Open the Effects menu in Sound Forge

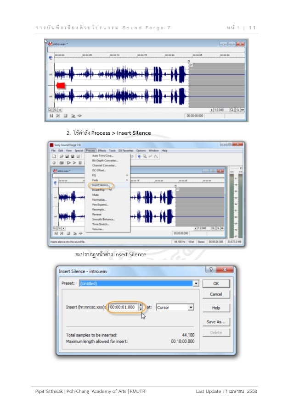coord(102,150)
